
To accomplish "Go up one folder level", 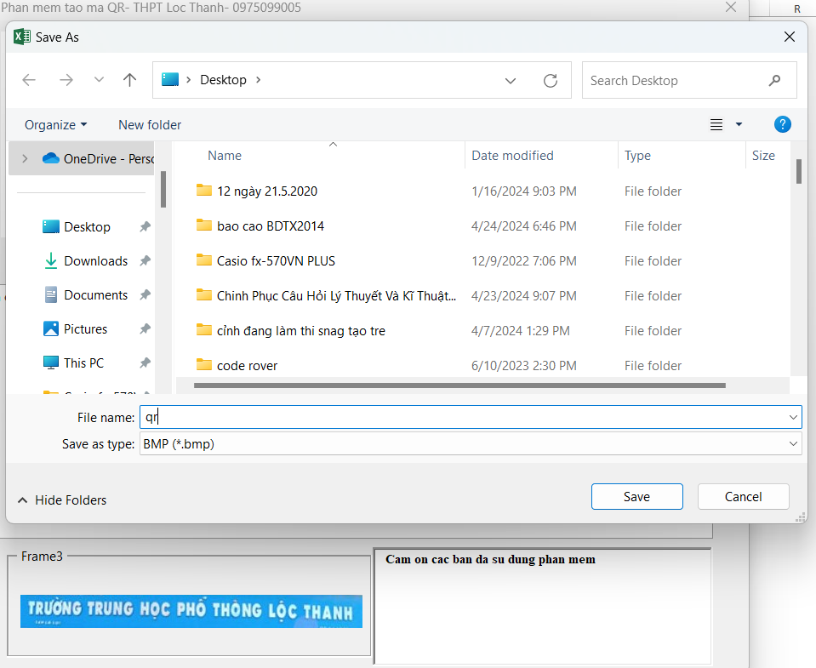I will 129,80.
